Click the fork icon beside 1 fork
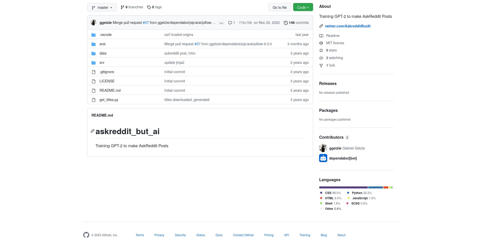484x250 pixels. pos(321,65)
